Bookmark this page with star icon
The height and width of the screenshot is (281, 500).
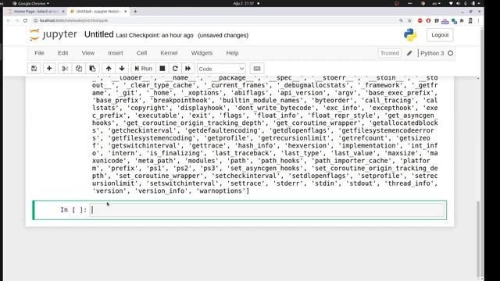coord(409,21)
